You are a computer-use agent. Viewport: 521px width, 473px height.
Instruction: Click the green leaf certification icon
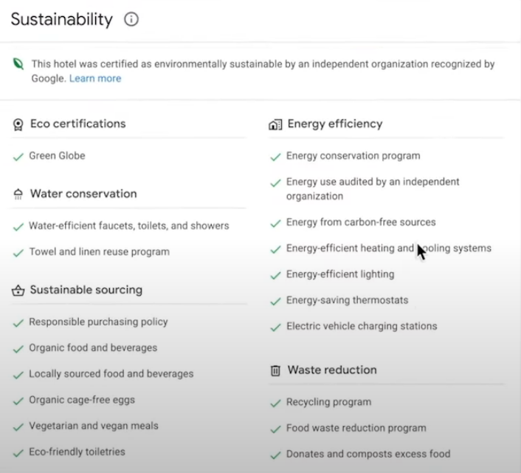click(x=18, y=64)
